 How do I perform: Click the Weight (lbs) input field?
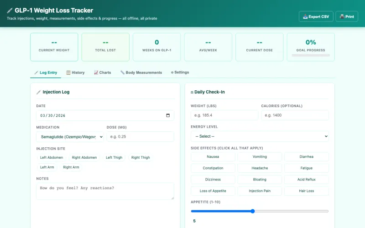224,115
